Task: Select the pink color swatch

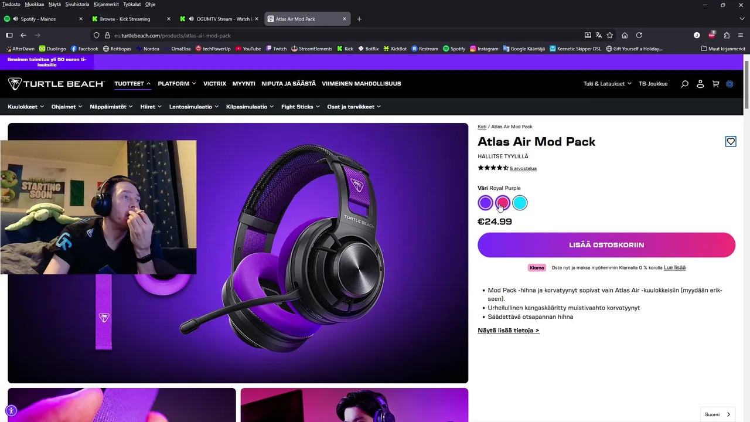Action: point(503,203)
